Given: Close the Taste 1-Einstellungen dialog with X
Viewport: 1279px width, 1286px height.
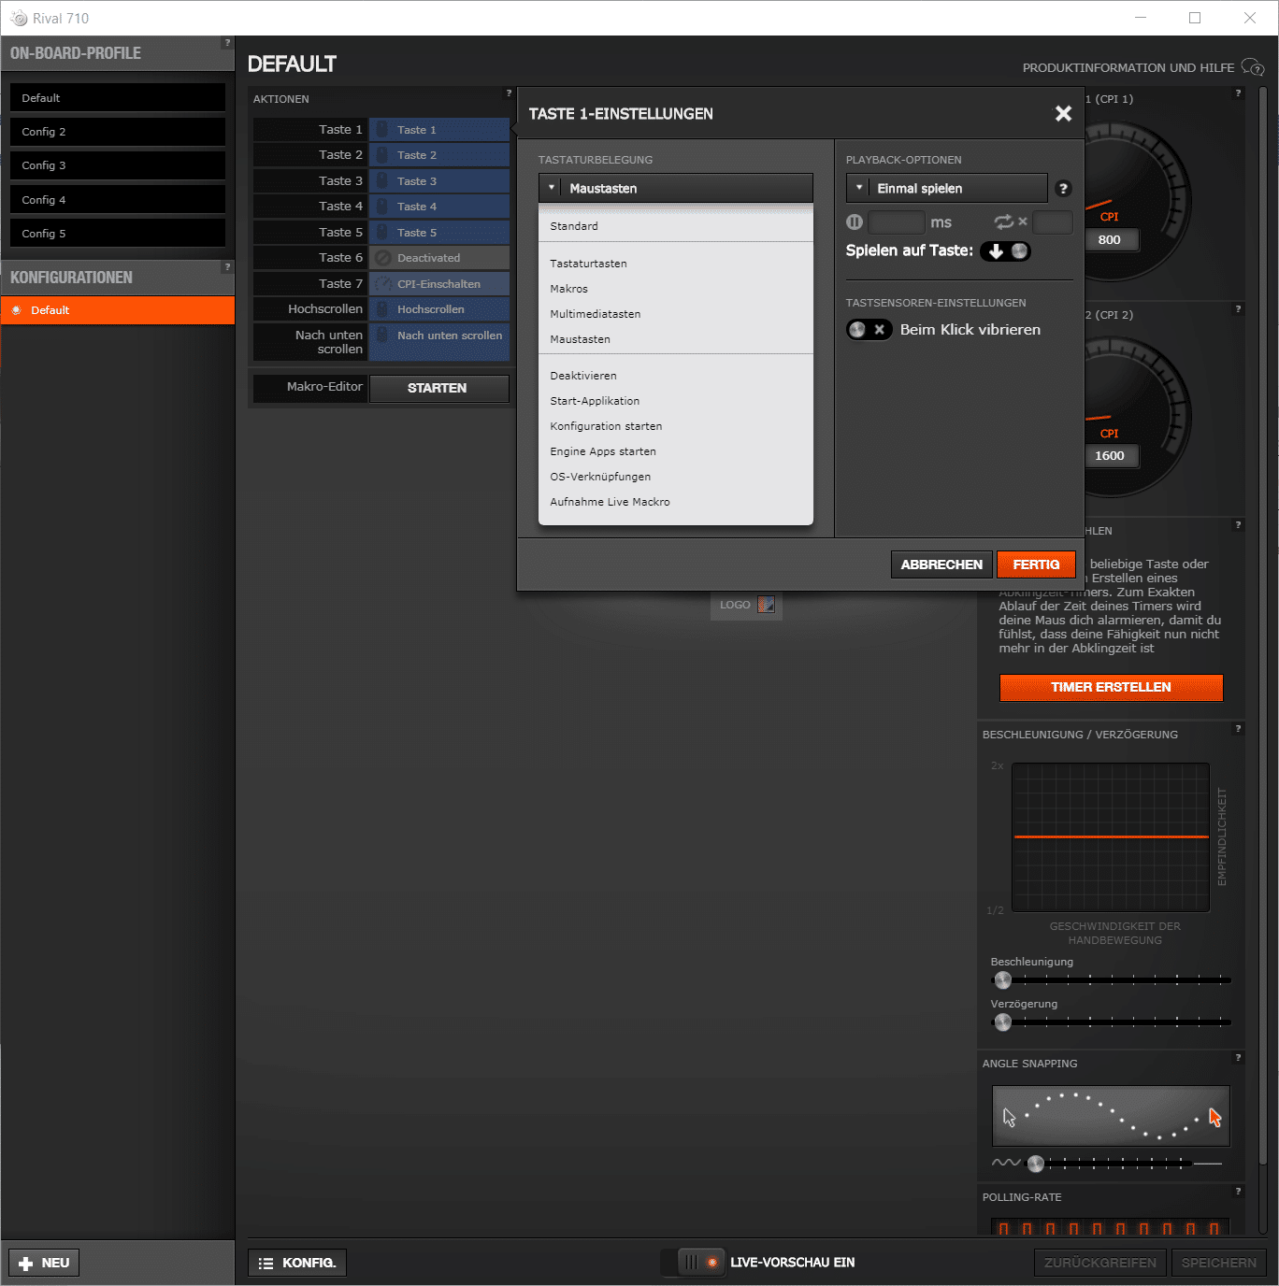Looking at the screenshot, I should 1063,114.
